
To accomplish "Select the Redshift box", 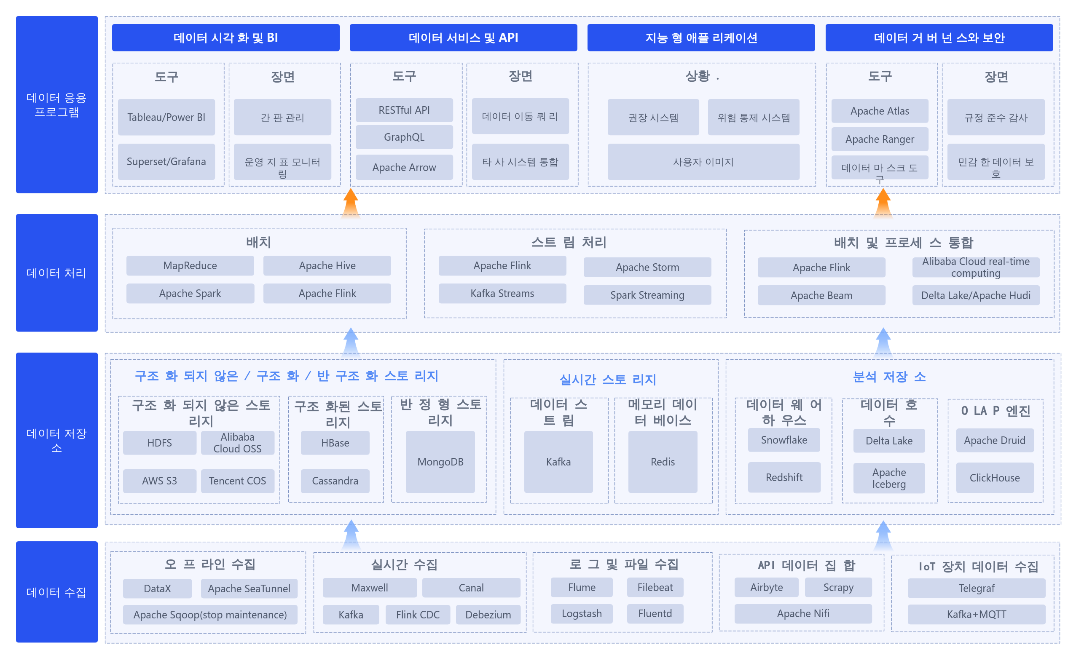I will click(784, 477).
